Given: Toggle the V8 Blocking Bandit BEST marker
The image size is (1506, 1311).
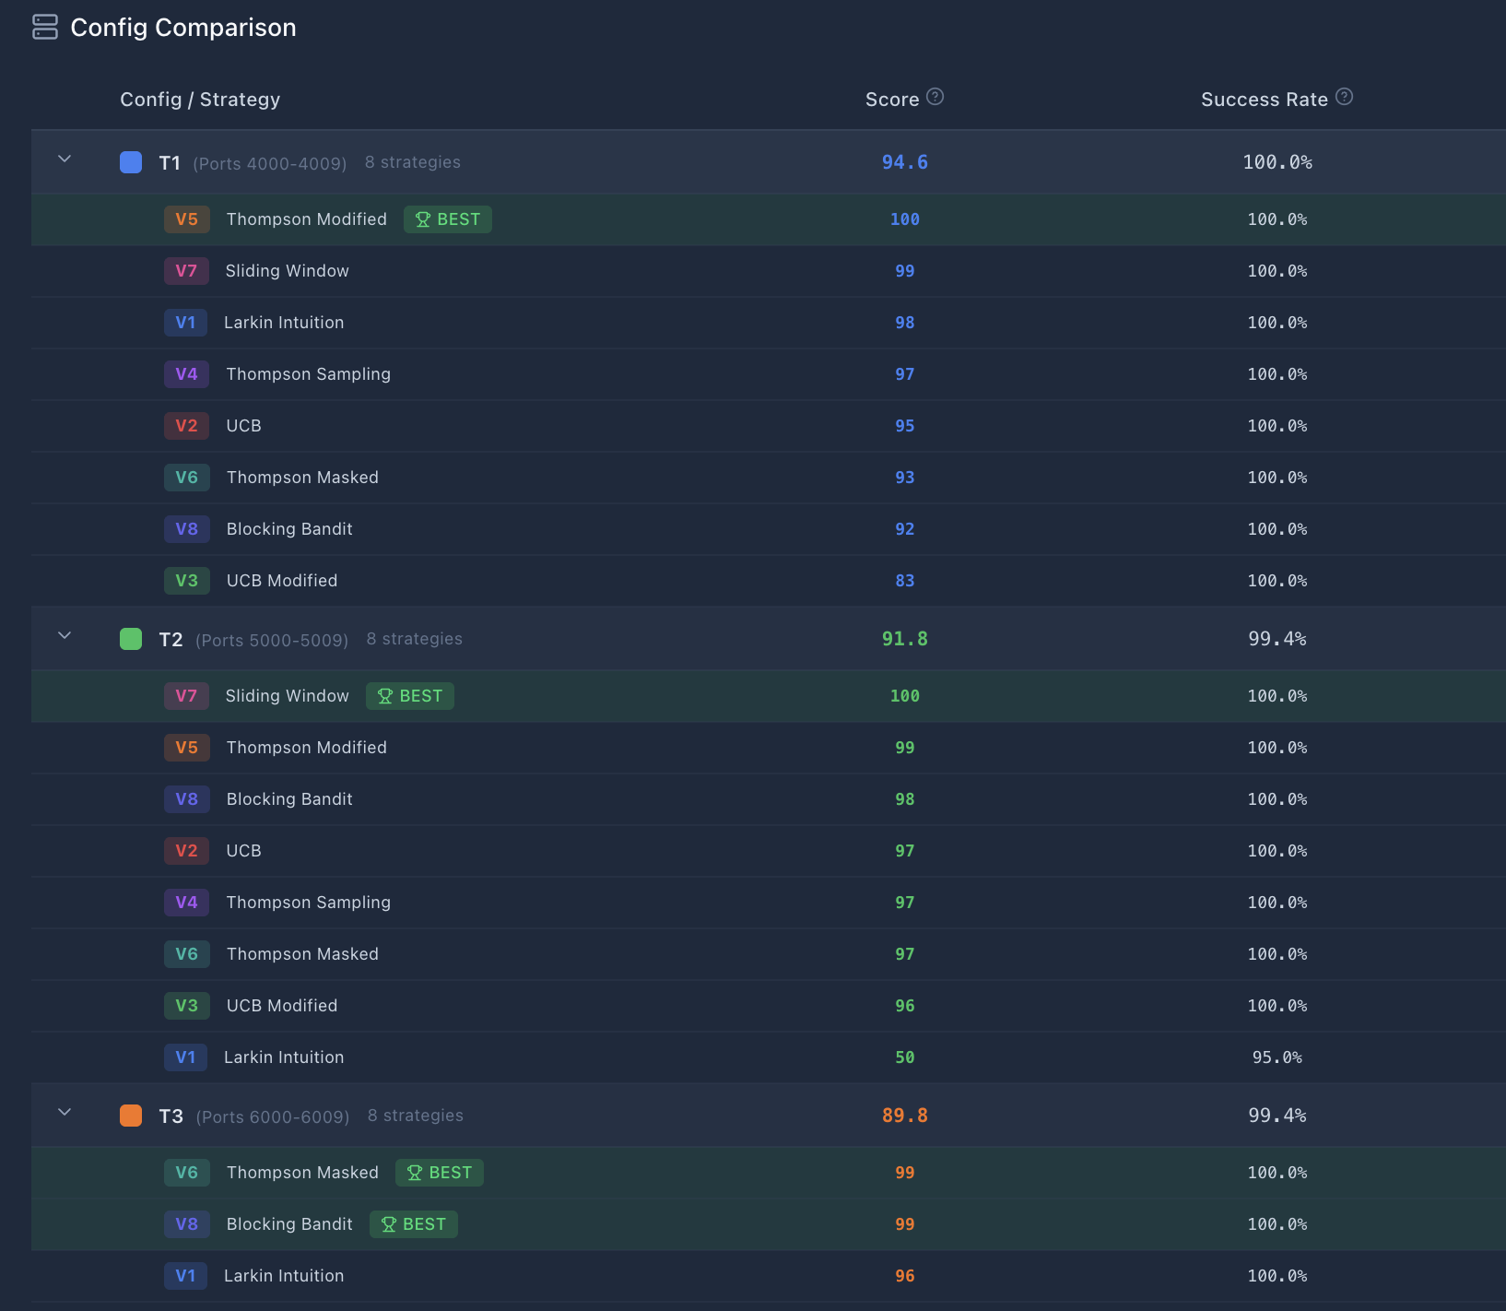Looking at the screenshot, I should coord(414,1223).
